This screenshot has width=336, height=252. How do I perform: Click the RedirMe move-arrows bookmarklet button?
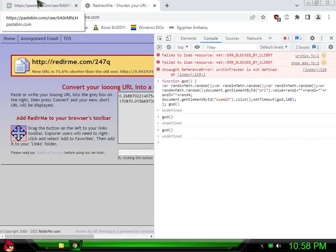19,133
